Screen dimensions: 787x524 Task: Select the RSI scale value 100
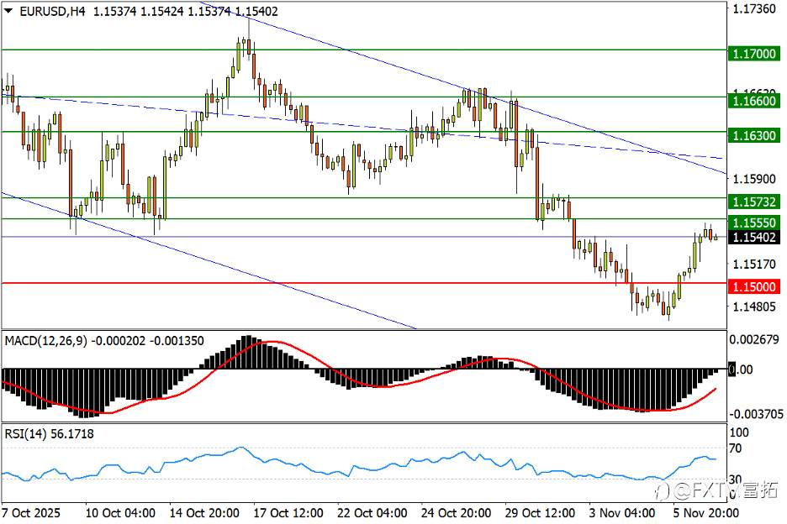[739, 432]
